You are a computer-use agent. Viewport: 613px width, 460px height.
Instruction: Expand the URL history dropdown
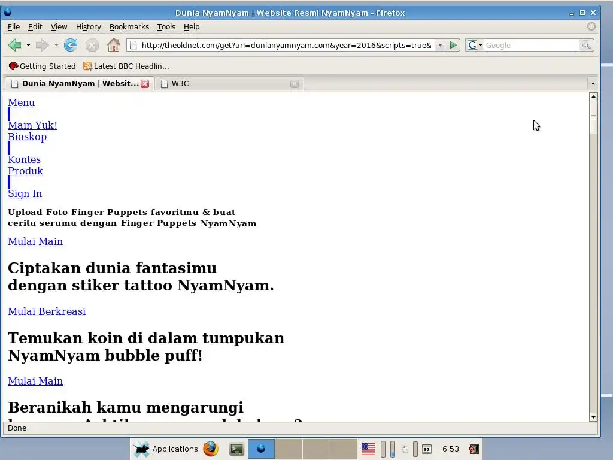[x=440, y=46]
